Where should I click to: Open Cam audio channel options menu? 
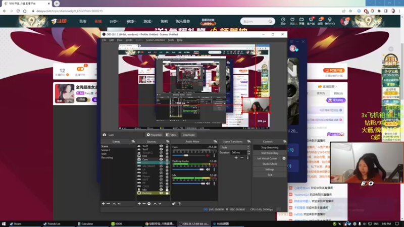pos(214,155)
